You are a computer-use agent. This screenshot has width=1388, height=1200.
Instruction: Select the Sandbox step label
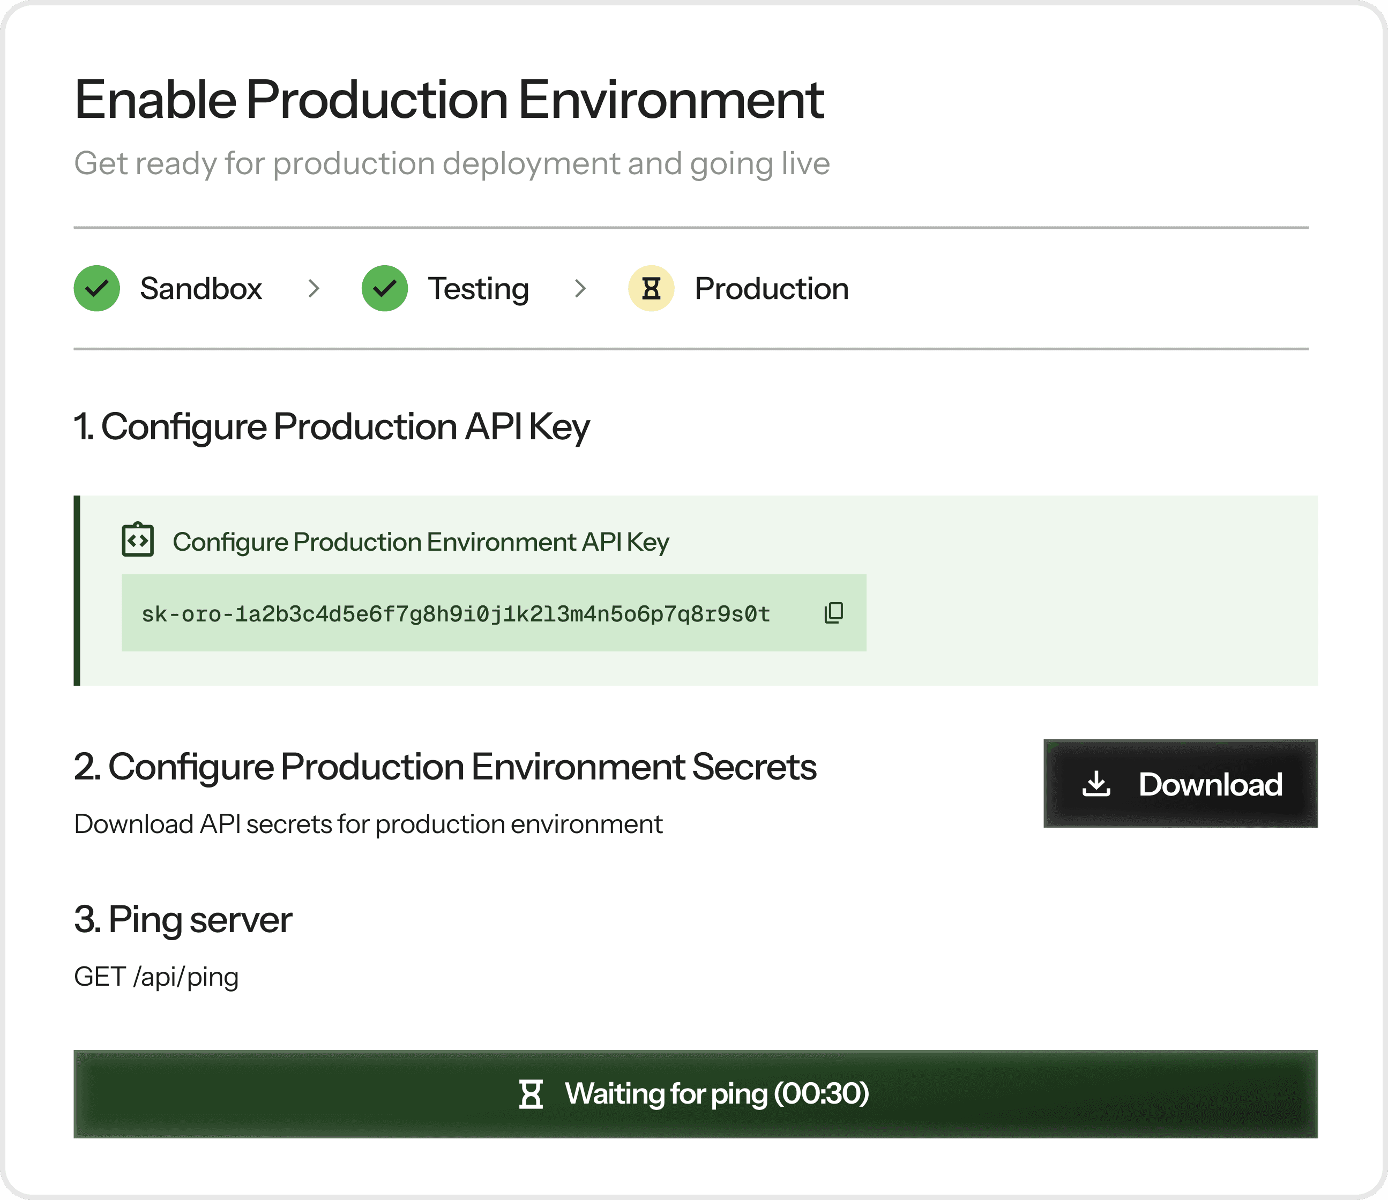(200, 289)
